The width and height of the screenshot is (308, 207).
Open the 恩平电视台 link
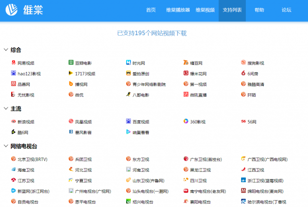tap(86, 202)
